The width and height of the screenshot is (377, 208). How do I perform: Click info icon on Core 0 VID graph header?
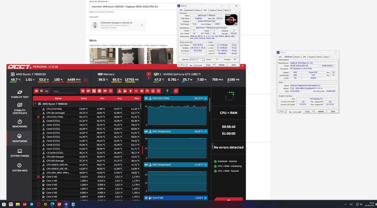(205, 198)
